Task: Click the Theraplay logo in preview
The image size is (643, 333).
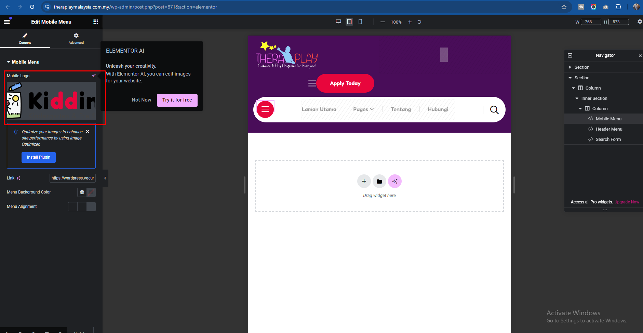Action: (x=287, y=55)
